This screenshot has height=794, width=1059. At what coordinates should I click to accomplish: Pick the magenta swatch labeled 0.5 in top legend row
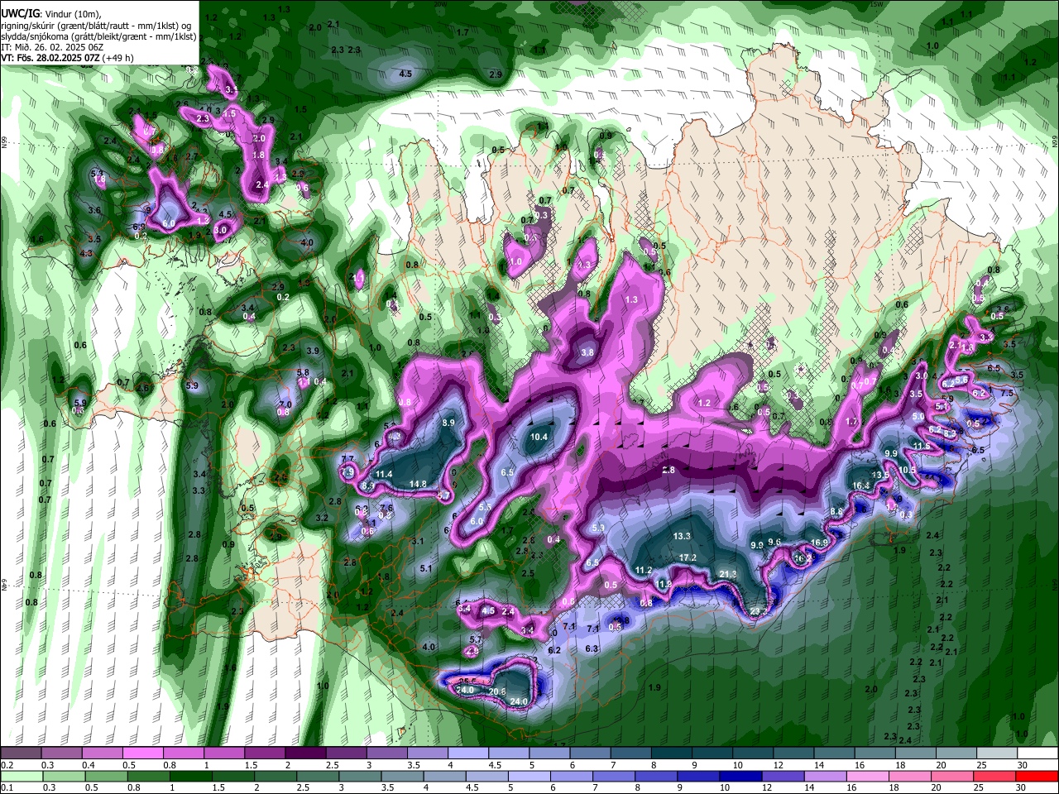pos(143,753)
